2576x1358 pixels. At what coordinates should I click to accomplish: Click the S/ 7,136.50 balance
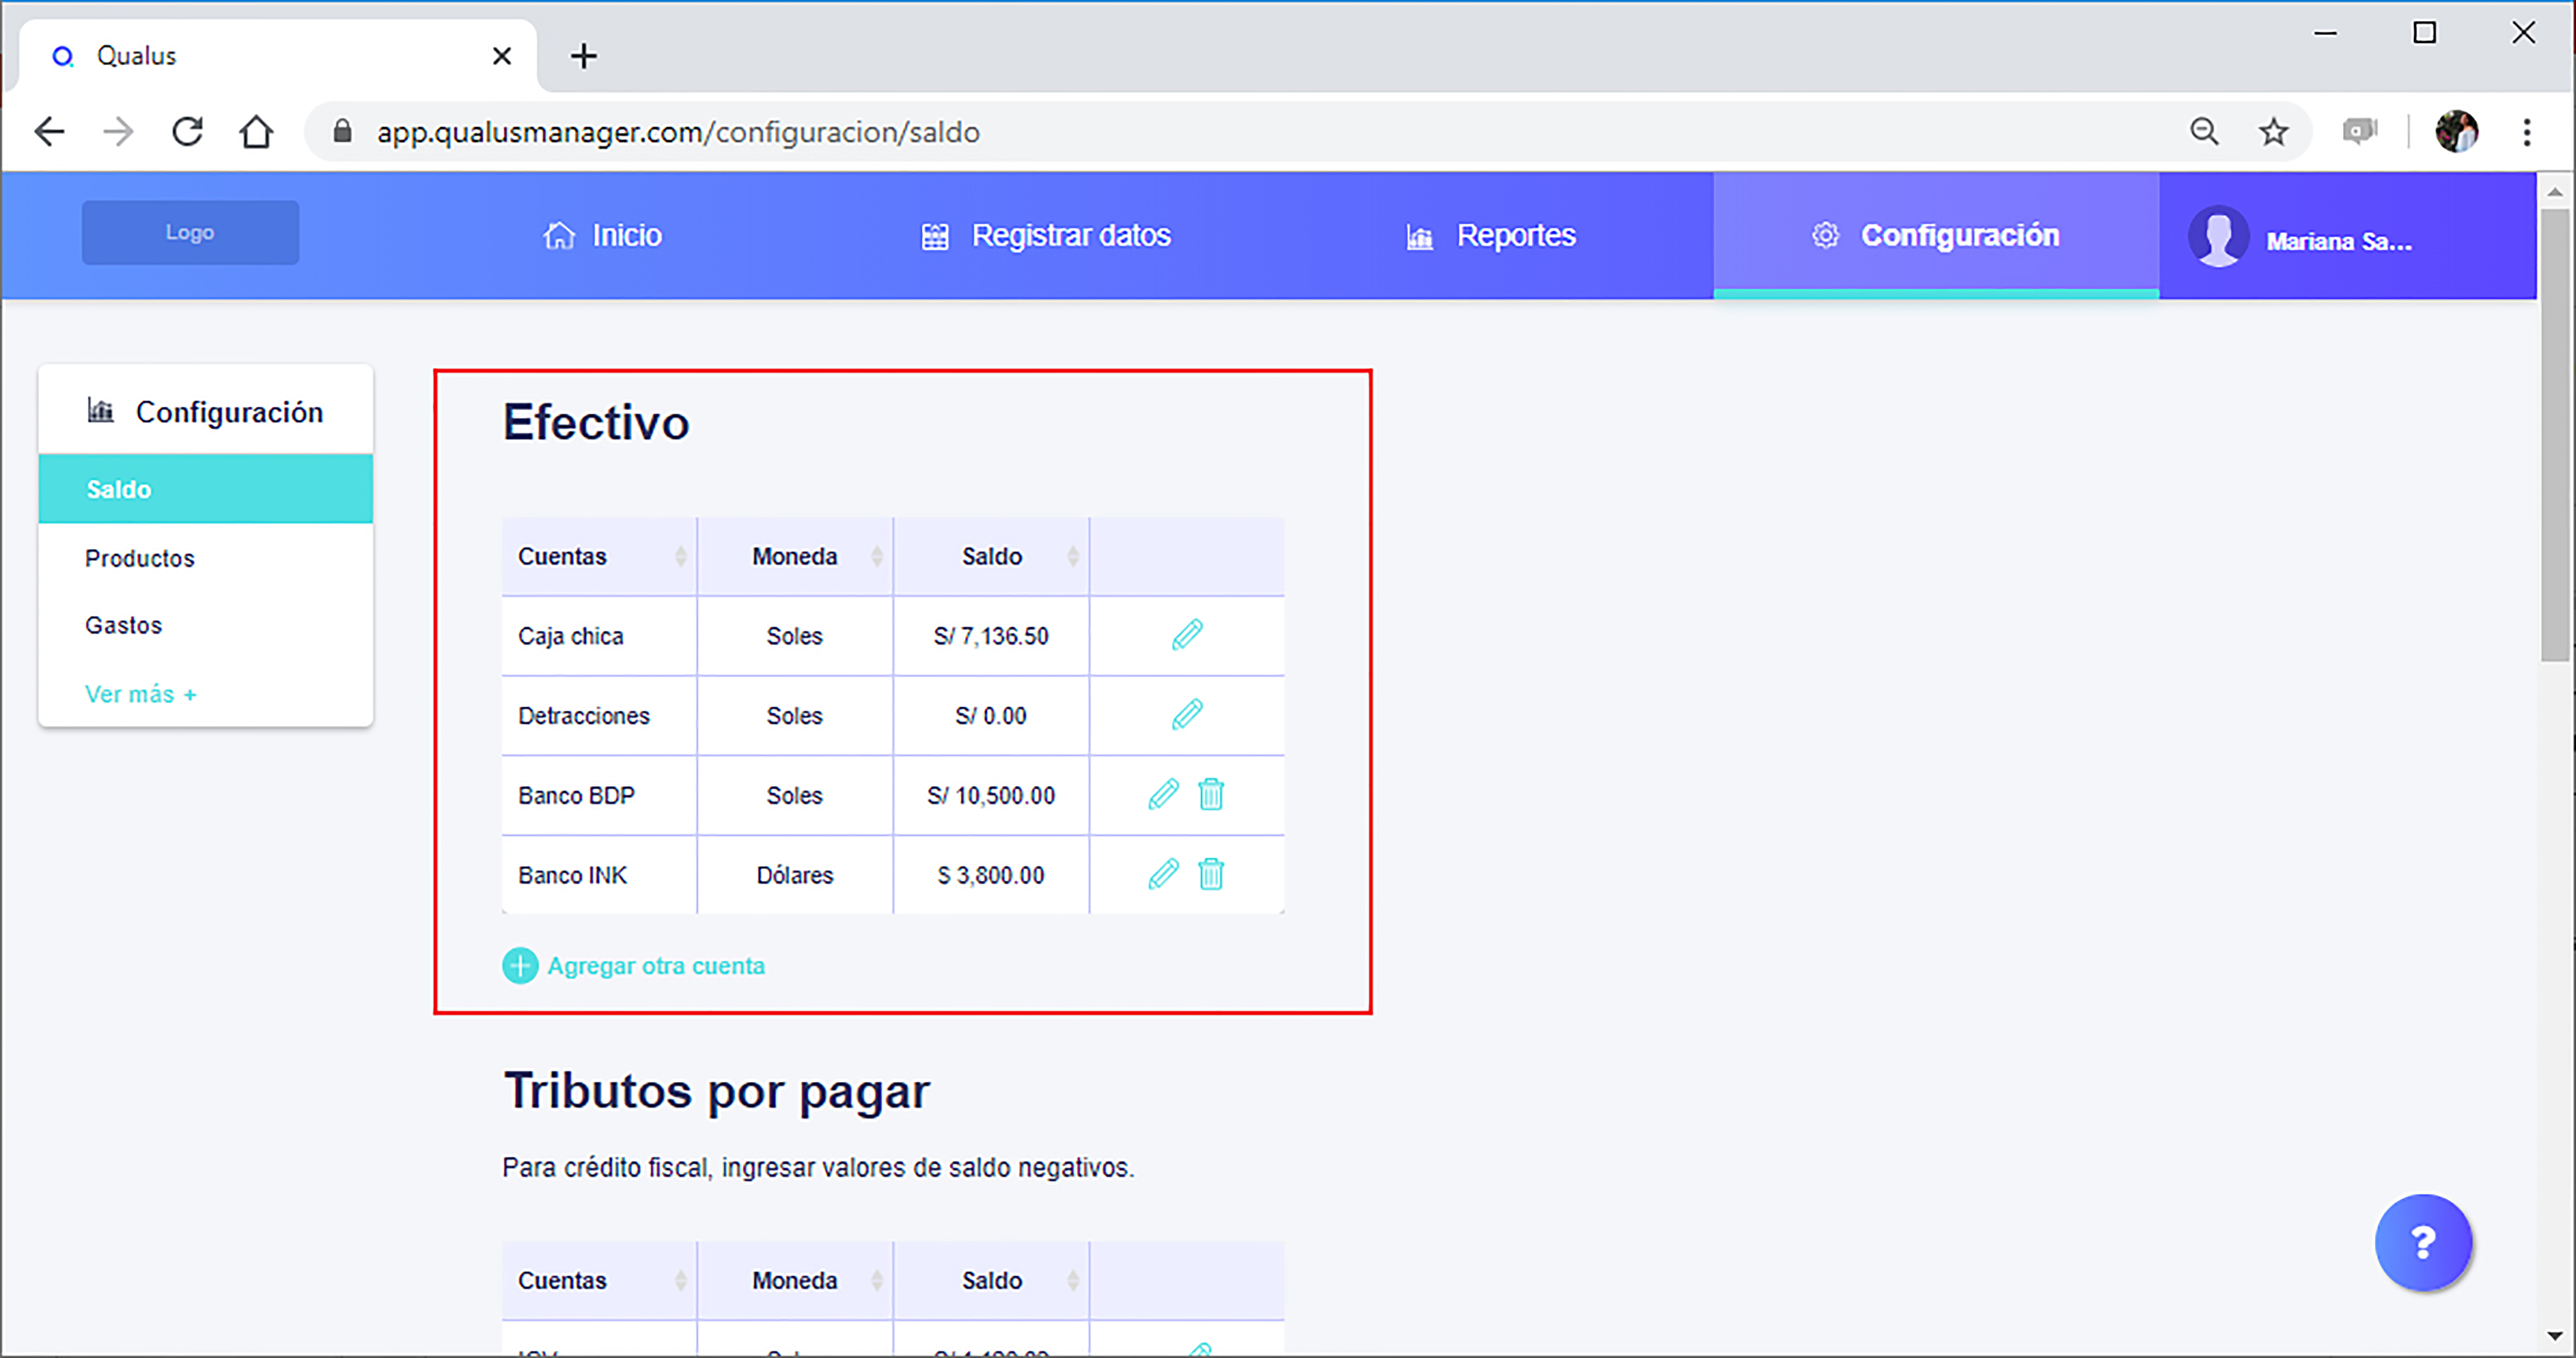click(991, 636)
